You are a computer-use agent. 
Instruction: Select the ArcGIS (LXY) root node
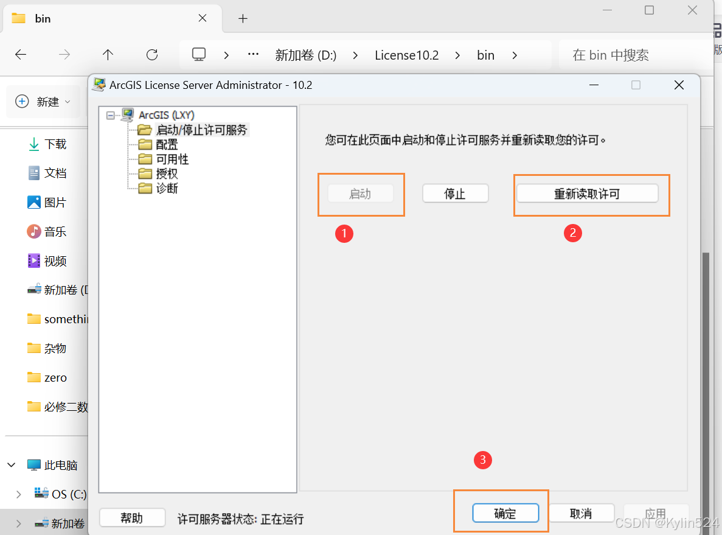pyautogui.click(x=167, y=115)
